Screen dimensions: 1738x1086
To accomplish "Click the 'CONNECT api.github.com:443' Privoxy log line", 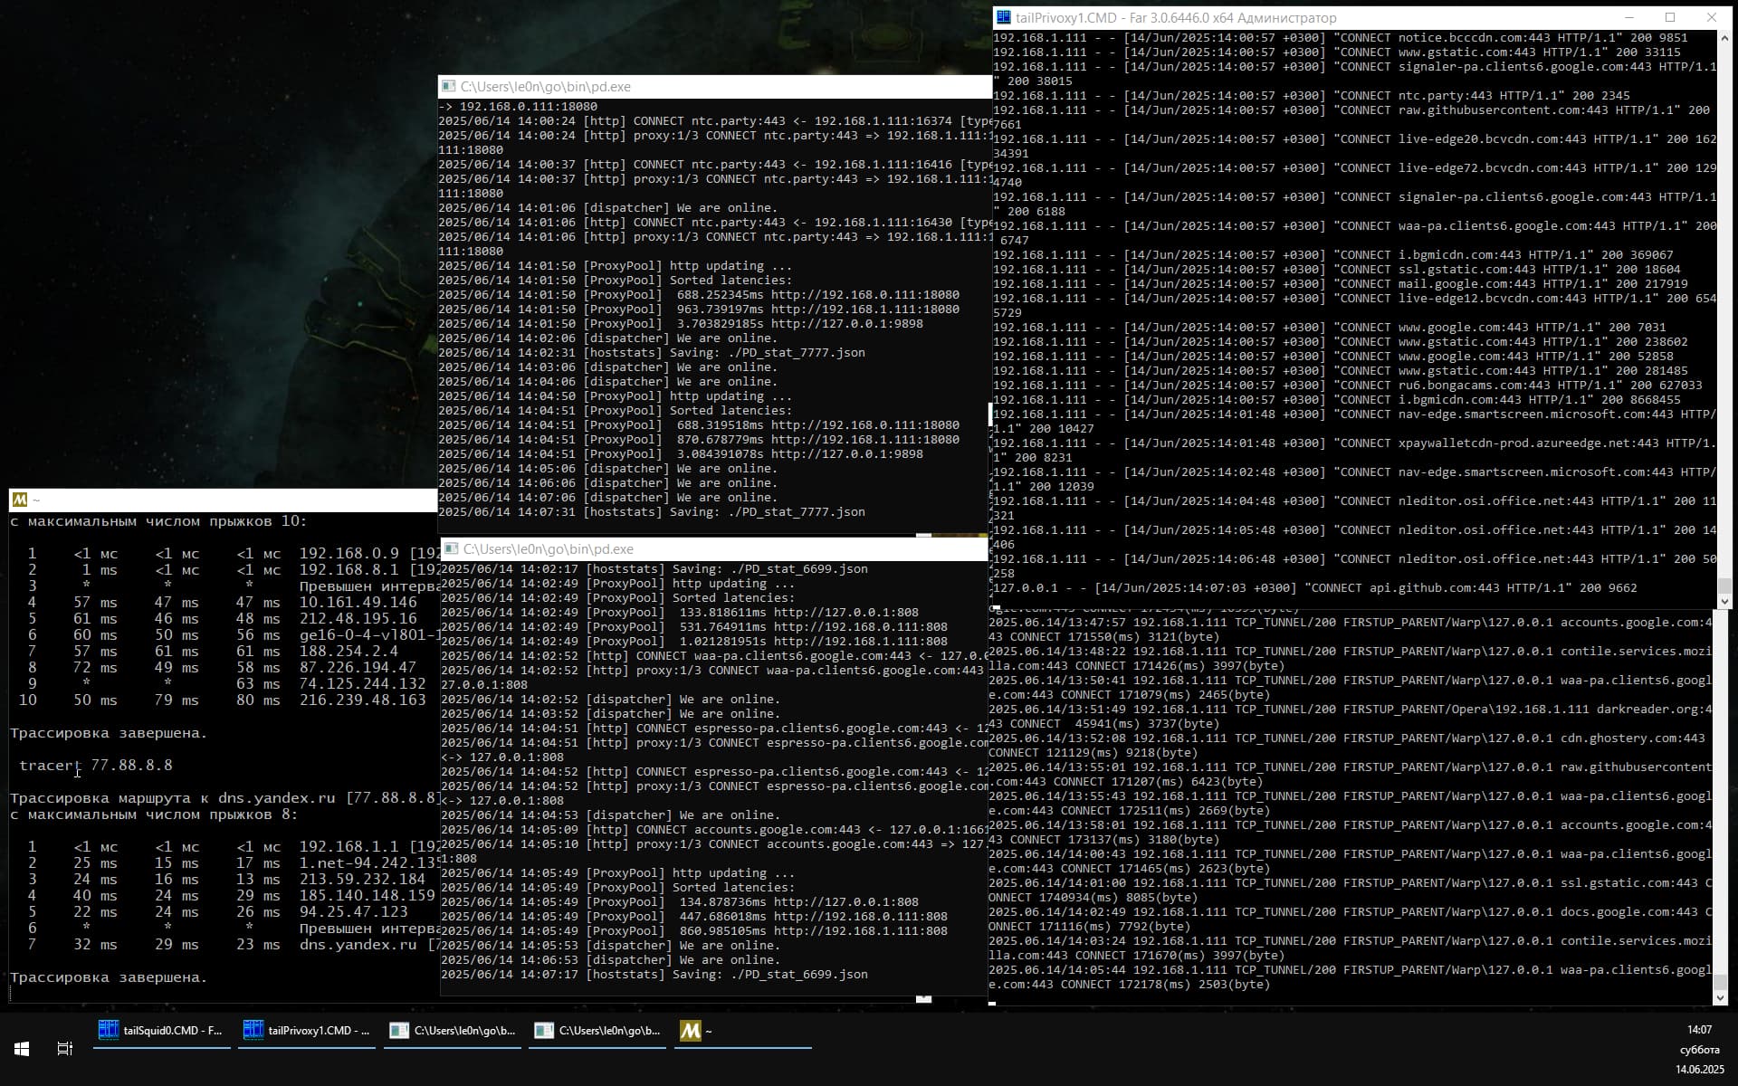I will coord(1315,588).
